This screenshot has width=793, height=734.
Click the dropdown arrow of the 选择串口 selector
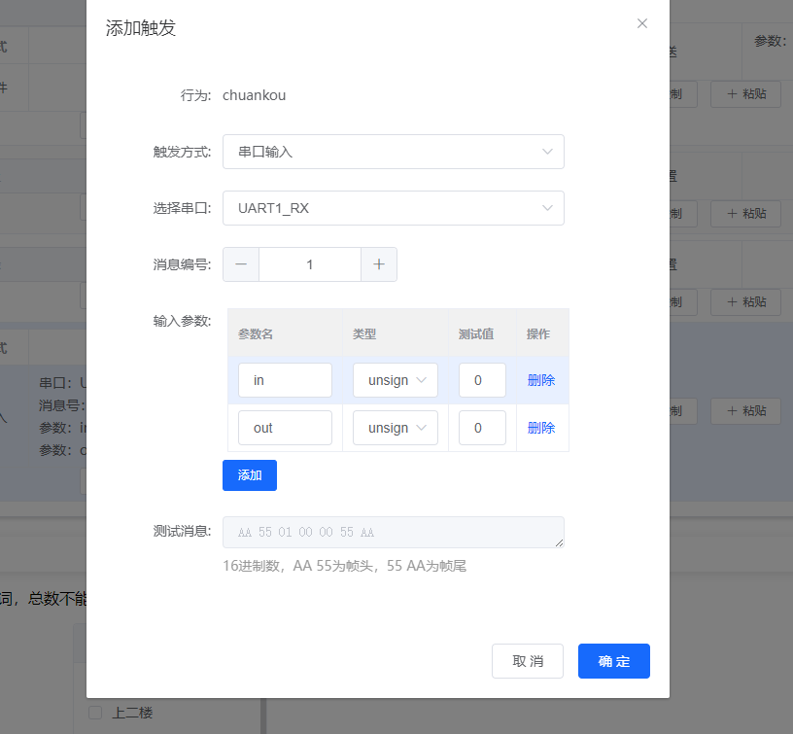550,208
